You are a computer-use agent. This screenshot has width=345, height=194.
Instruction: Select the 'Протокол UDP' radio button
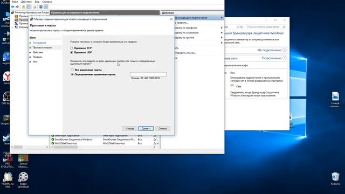pos(72,52)
